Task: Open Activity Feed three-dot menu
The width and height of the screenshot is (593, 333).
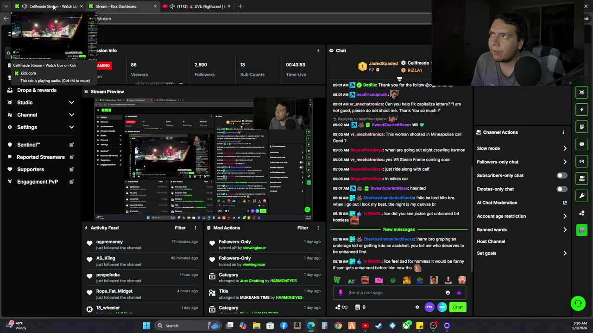Action: point(195,228)
